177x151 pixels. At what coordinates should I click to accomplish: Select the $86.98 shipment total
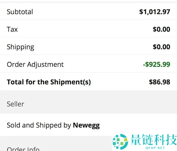click(x=159, y=82)
